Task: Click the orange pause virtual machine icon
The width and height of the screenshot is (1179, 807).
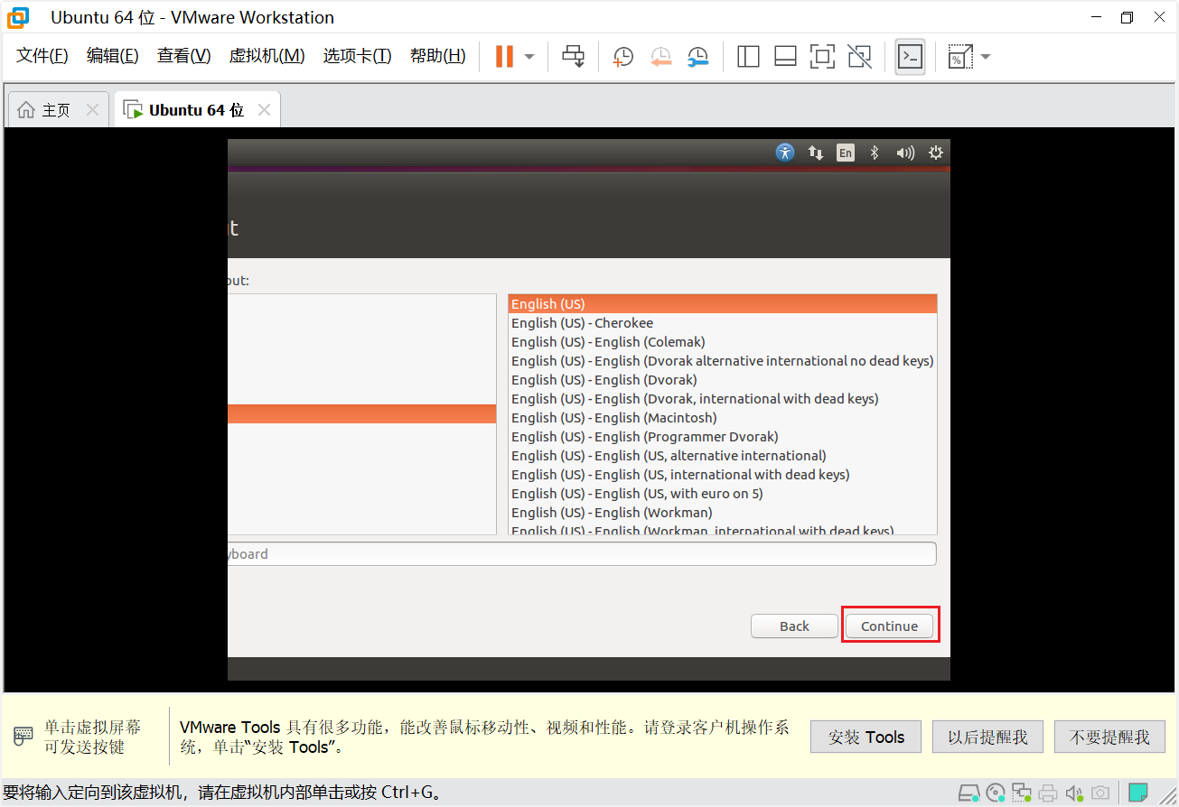Action: click(504, 56)
